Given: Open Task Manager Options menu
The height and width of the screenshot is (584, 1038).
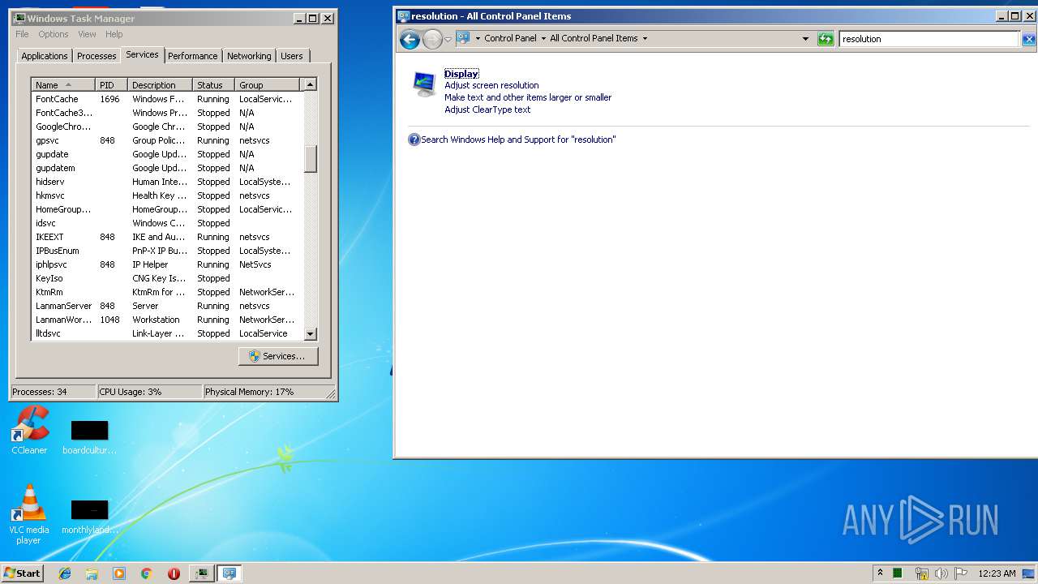Looking at the screenshot, I should [x=54, y=34].
